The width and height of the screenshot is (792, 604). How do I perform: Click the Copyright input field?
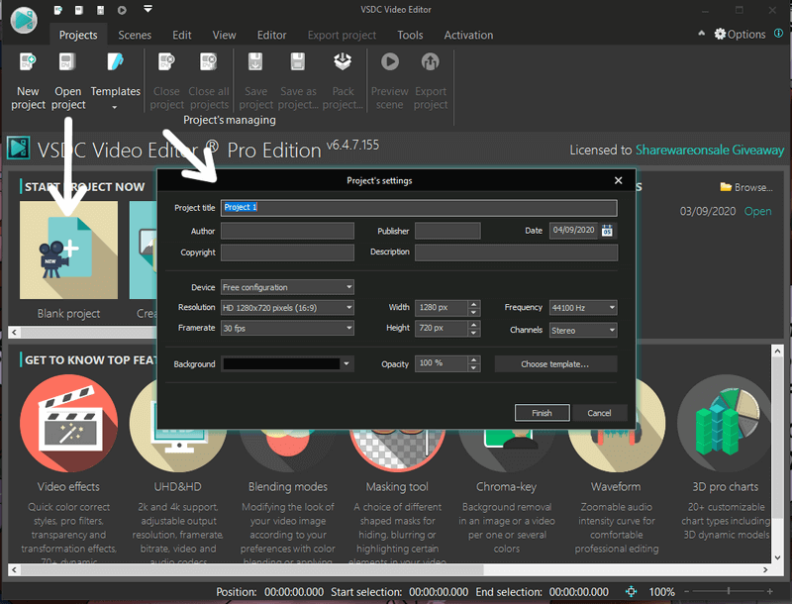(x=287, y=252)
